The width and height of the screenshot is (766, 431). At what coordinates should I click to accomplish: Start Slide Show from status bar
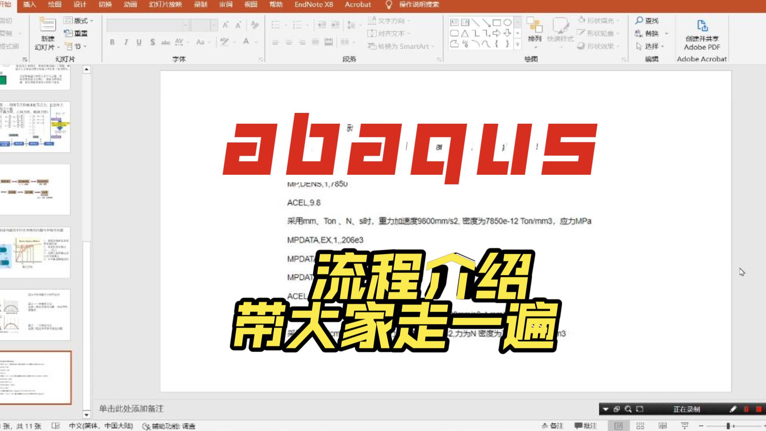pyautogui.click(x=685, y=426)
